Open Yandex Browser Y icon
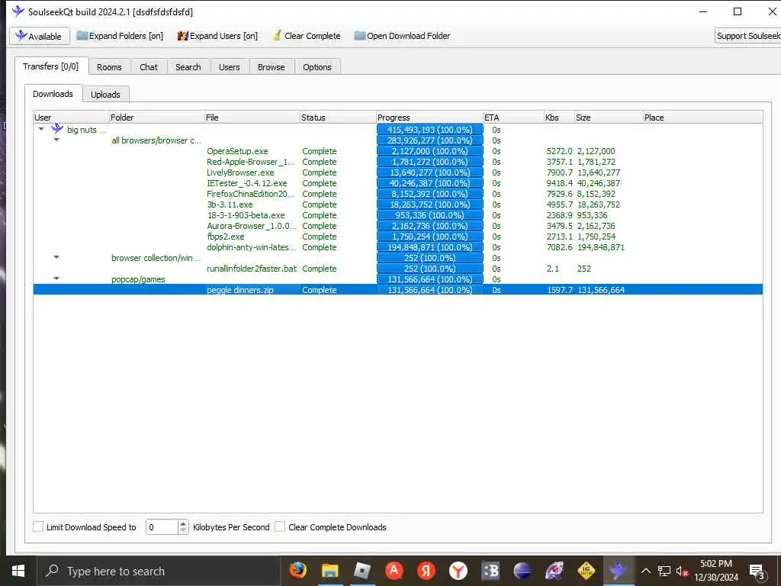This screenshot has height=586, width=781. [458, 571]
